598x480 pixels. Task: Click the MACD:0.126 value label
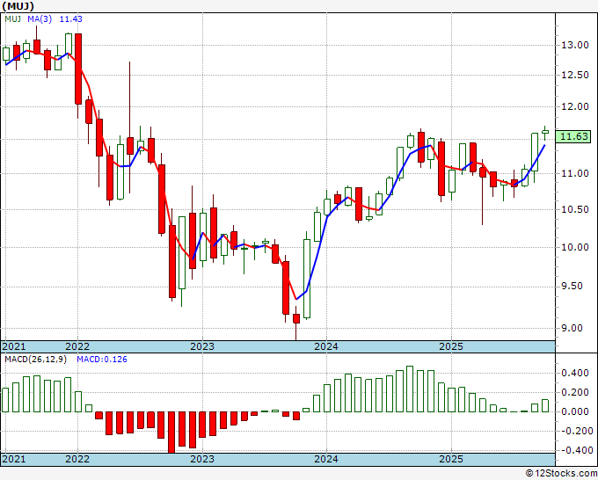tap(102, 360)
